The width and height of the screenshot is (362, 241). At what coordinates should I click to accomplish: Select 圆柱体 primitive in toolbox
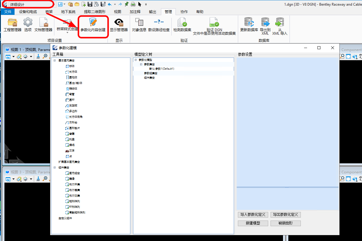click(x=71, y=77)
